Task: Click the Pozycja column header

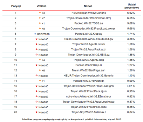Action: pos(16,6)
